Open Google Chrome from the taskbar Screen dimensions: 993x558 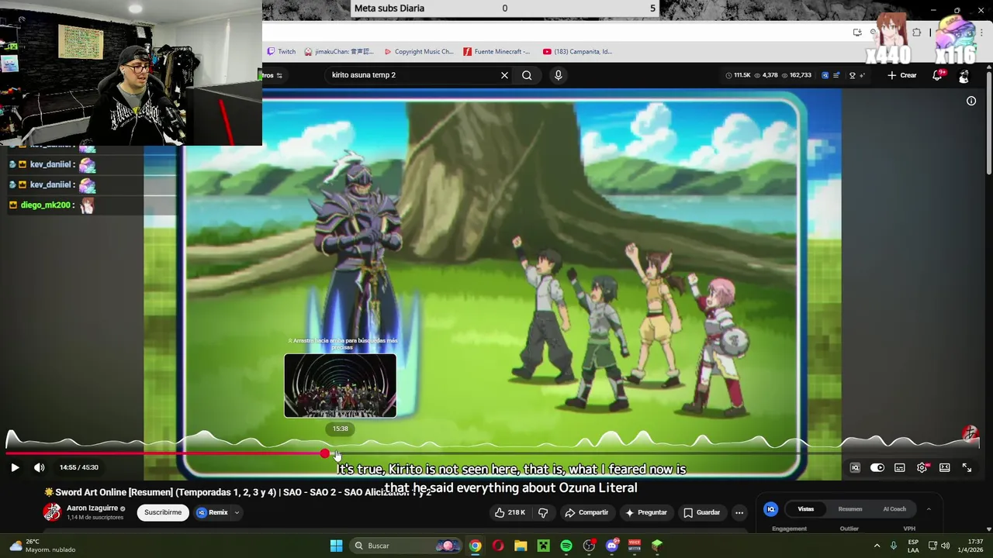[x=475, y=546]
